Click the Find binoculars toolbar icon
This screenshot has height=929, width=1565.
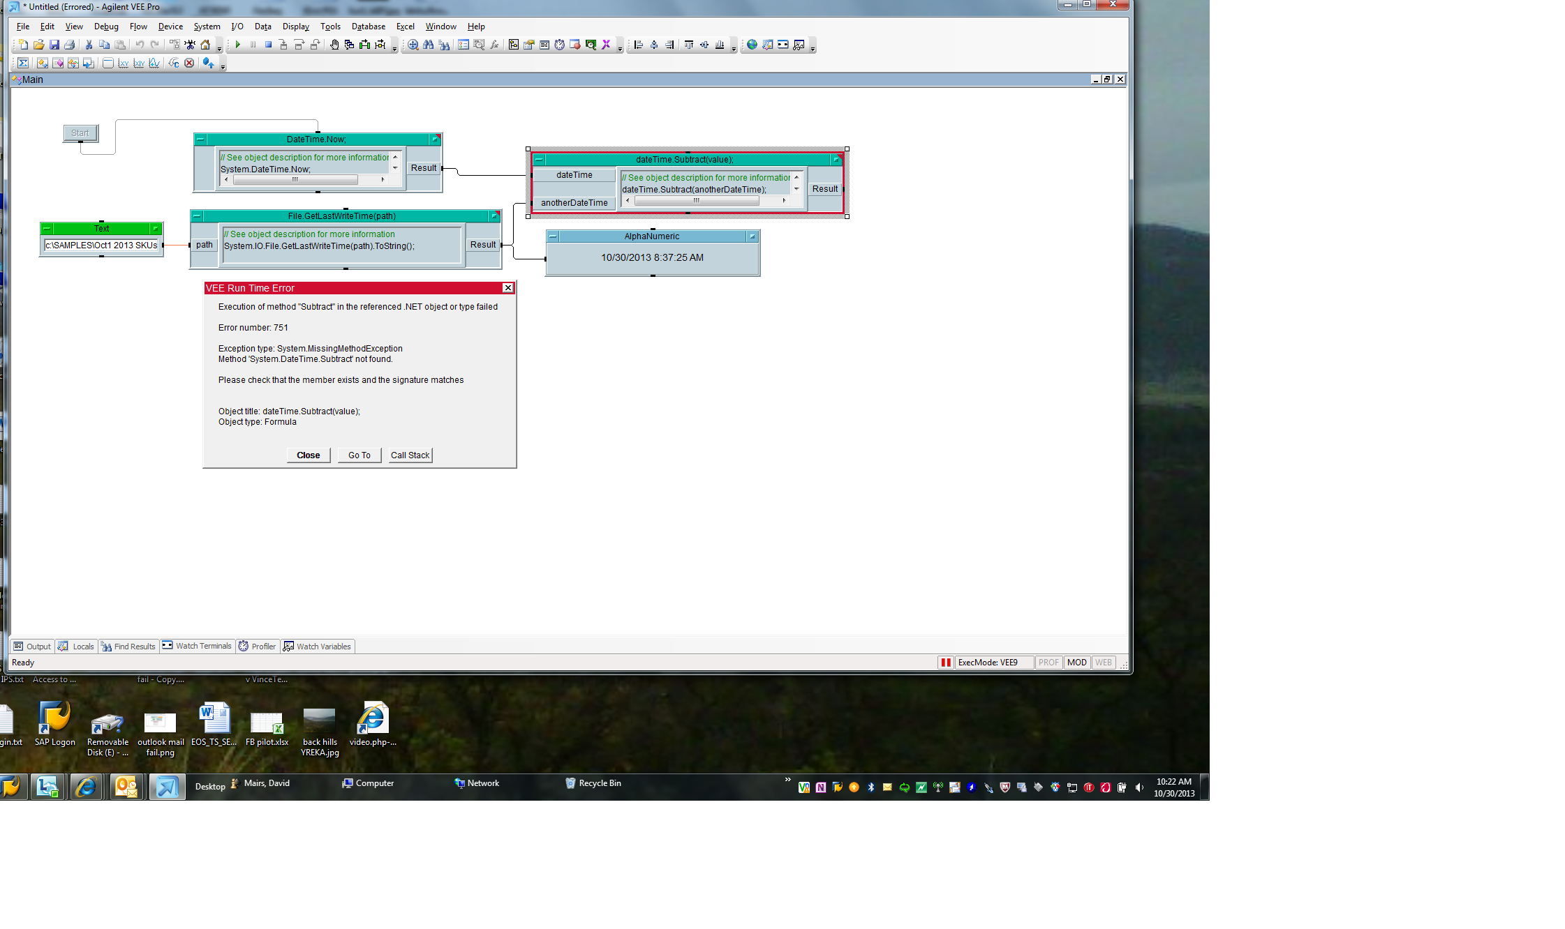[429, 45]
